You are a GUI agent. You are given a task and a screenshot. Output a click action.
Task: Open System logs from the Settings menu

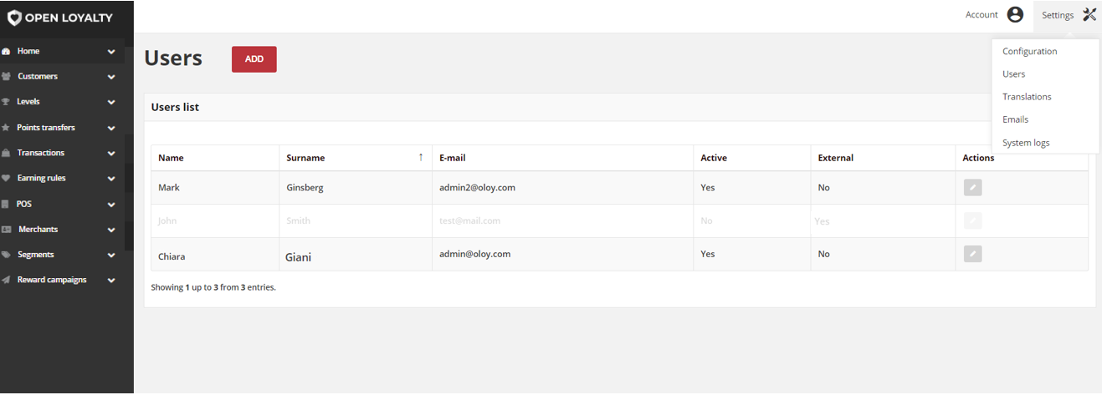tap(1026, 143)
